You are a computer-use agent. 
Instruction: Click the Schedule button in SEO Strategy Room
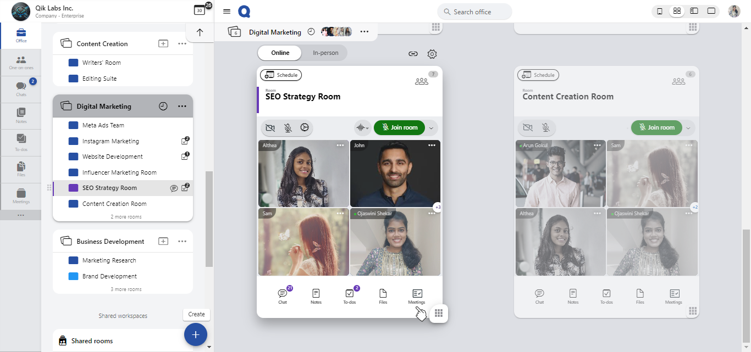point(281,75)
